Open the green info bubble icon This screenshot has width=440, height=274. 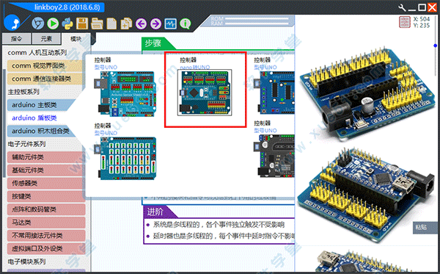tap(186, 24)
